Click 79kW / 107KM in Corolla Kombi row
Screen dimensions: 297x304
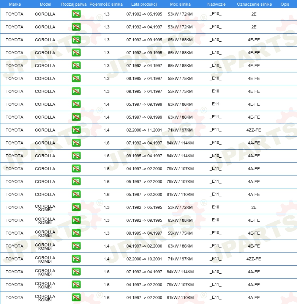point(180,285)
